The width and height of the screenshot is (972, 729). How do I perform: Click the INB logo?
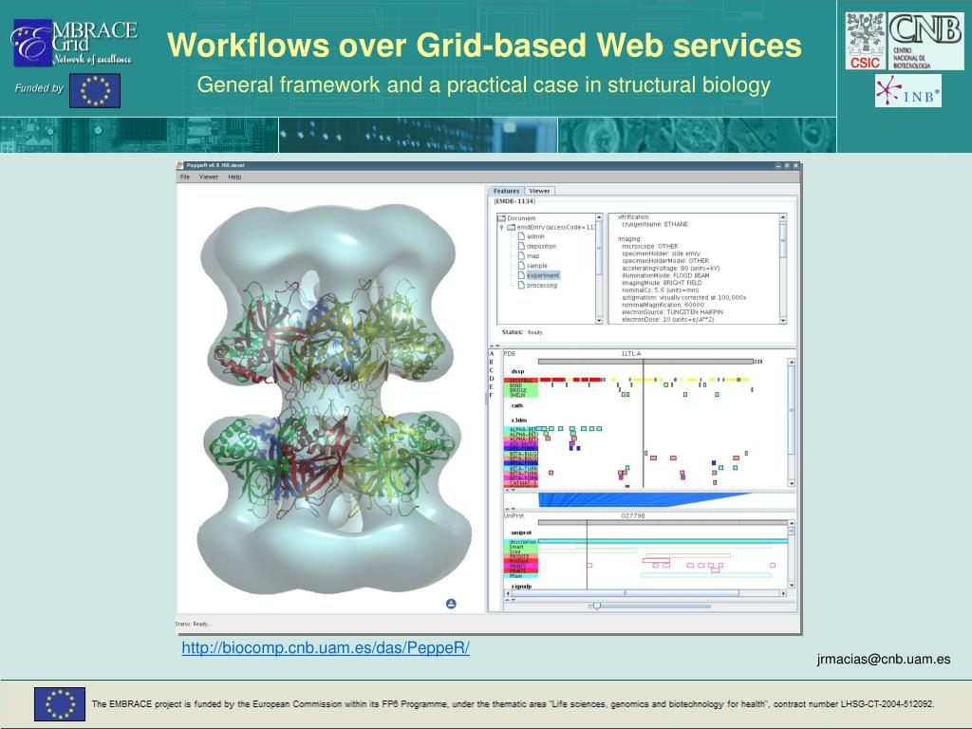(x=908, y=90)
